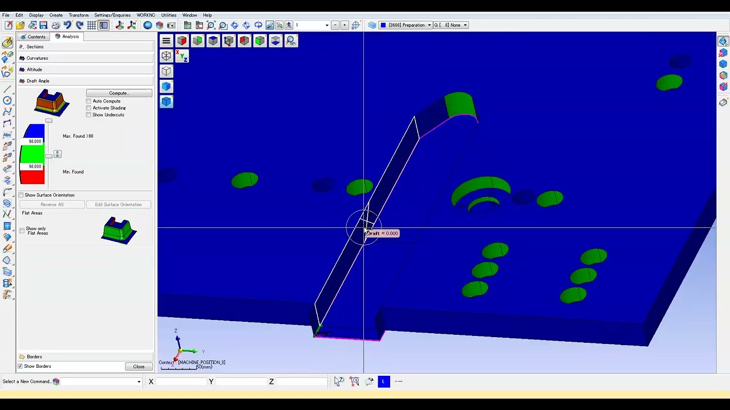Toggle the grid display icon
Viewport: 730px width, 410px height.
tap(91, 25)
